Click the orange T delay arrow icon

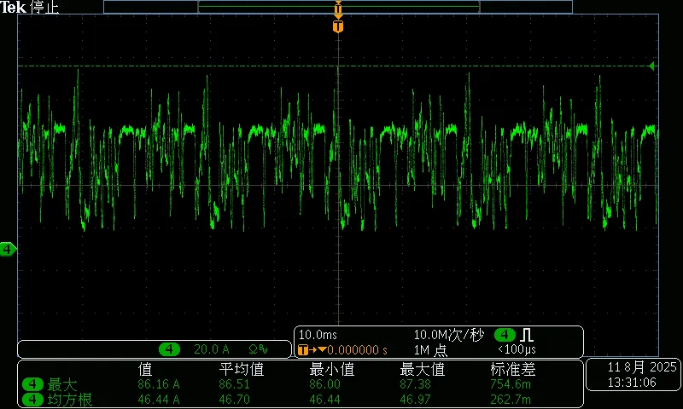point(312,350)
